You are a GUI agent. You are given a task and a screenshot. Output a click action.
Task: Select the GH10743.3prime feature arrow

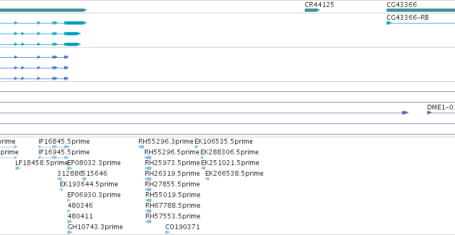(x=70, y=232)
